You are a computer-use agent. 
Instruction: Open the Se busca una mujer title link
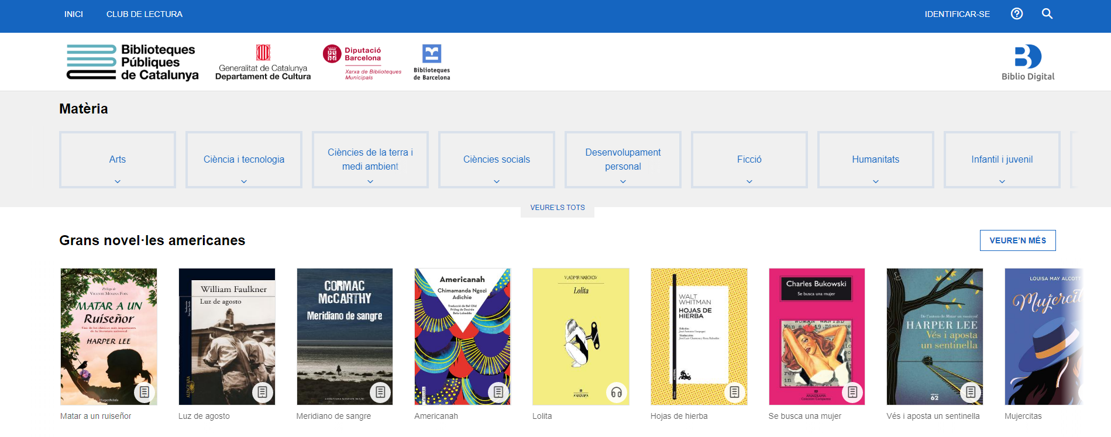tap(805, 416)
